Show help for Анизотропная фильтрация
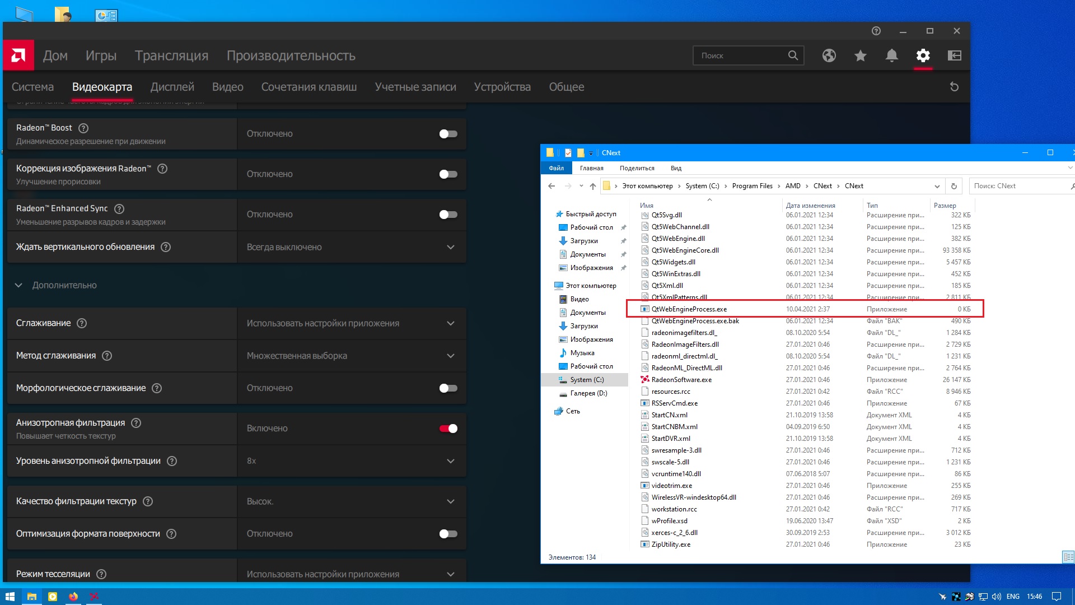The image size is (1075, 605). [136, 423]
